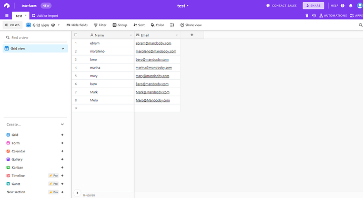Open Apps panel
Image resolution: width=363 pixels, height=198 pixels.
[356, 16]
